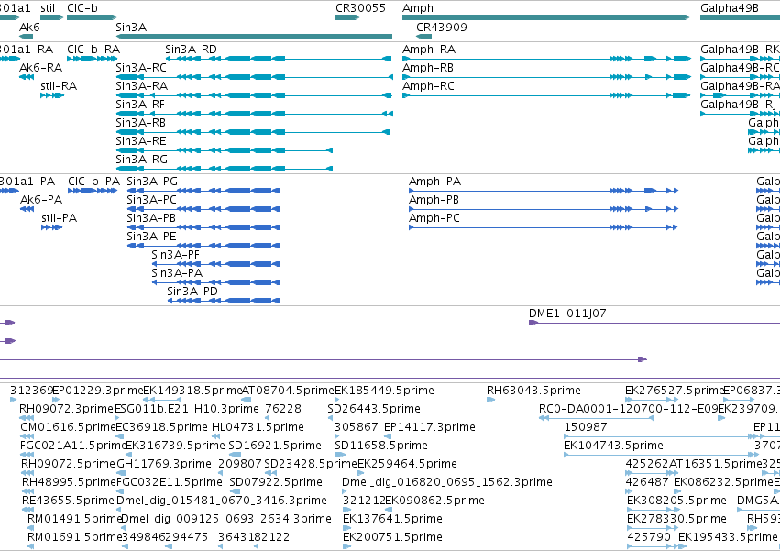Click the Sin3A gene label
The image size is (780, 551).
coord(131,28)
